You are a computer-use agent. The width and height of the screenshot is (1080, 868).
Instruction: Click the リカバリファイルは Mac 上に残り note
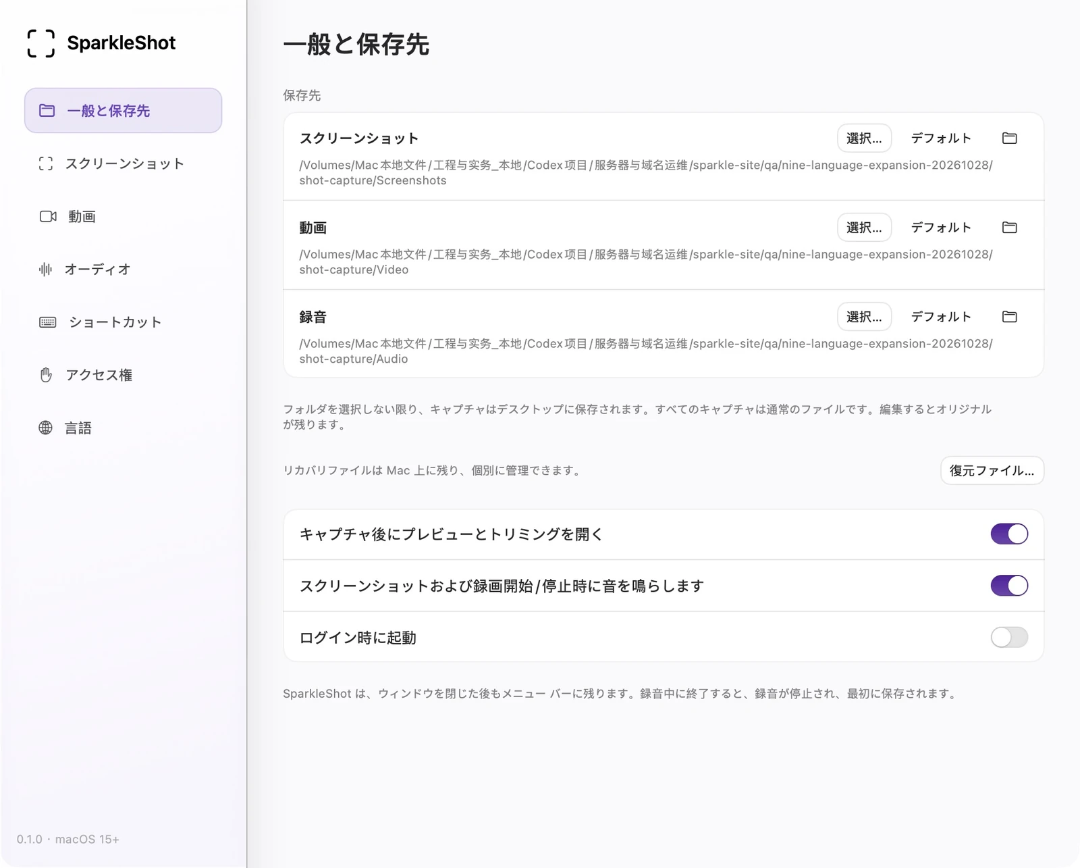(433, 470)
